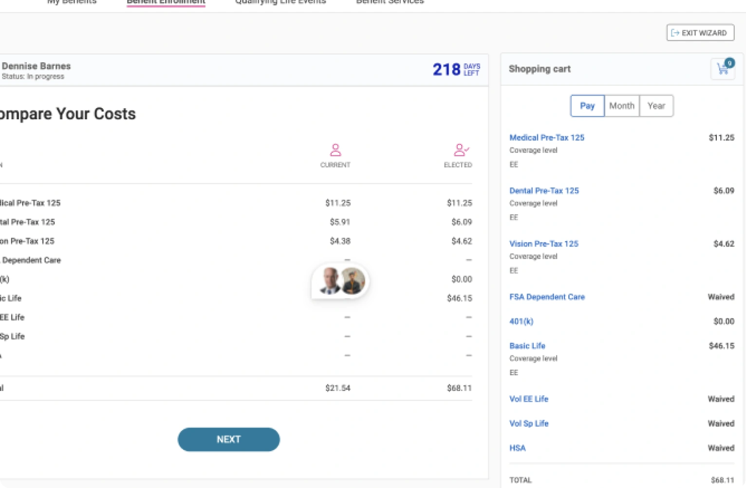Open Vision Pre-Tax 125 cart link
Viewport: 746px width, 488px height.
[544, 244]
